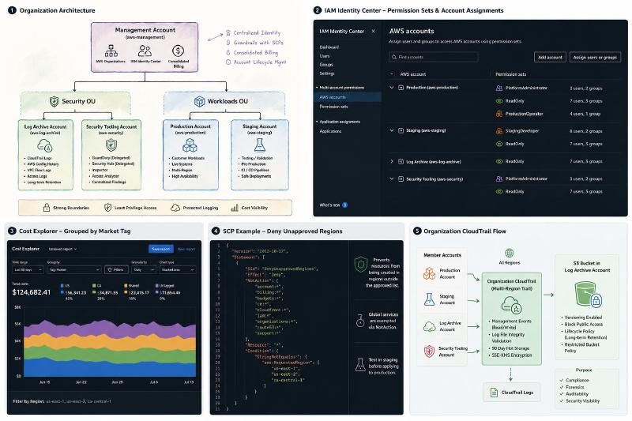The image size is (632, 421).
Task: Expand the Log Archive (aws-log-archive) row
Action: coord(391,162)
